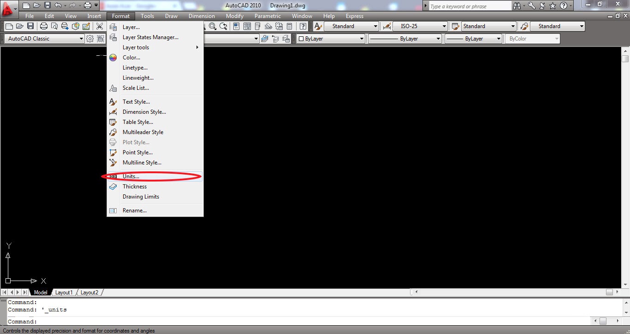
Task: Click Save in the Quick Access toolbar
Action: (48, 6)
